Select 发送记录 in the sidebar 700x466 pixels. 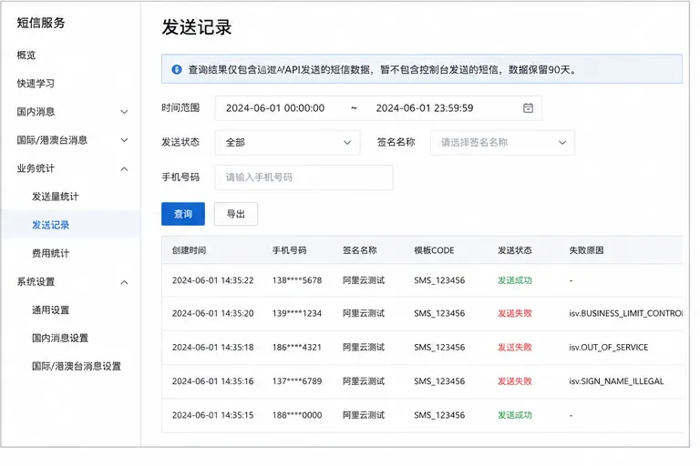pos(50,225)
